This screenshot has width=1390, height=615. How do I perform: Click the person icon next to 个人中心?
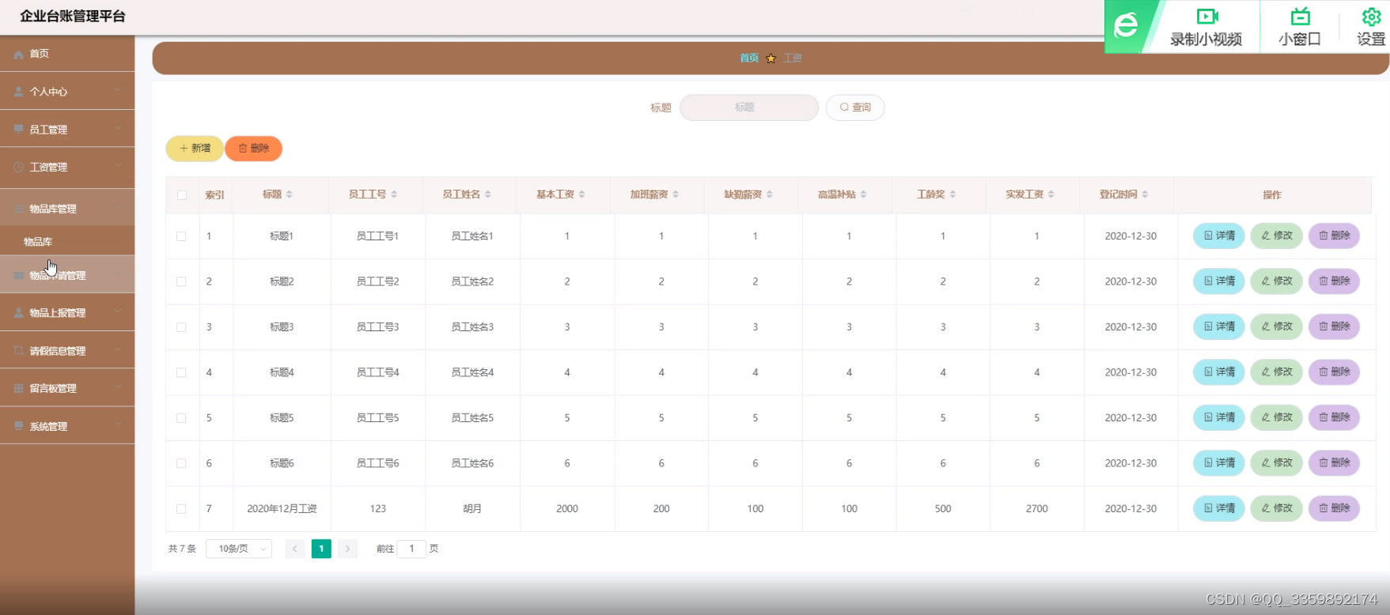pos(19,92)
